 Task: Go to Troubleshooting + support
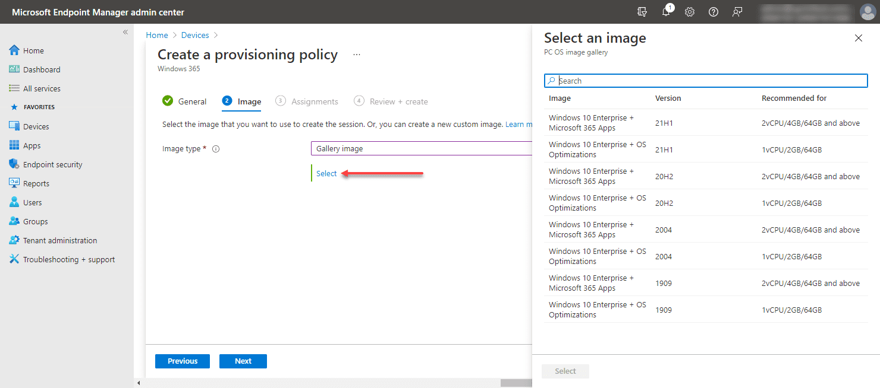tap(69, 259)
